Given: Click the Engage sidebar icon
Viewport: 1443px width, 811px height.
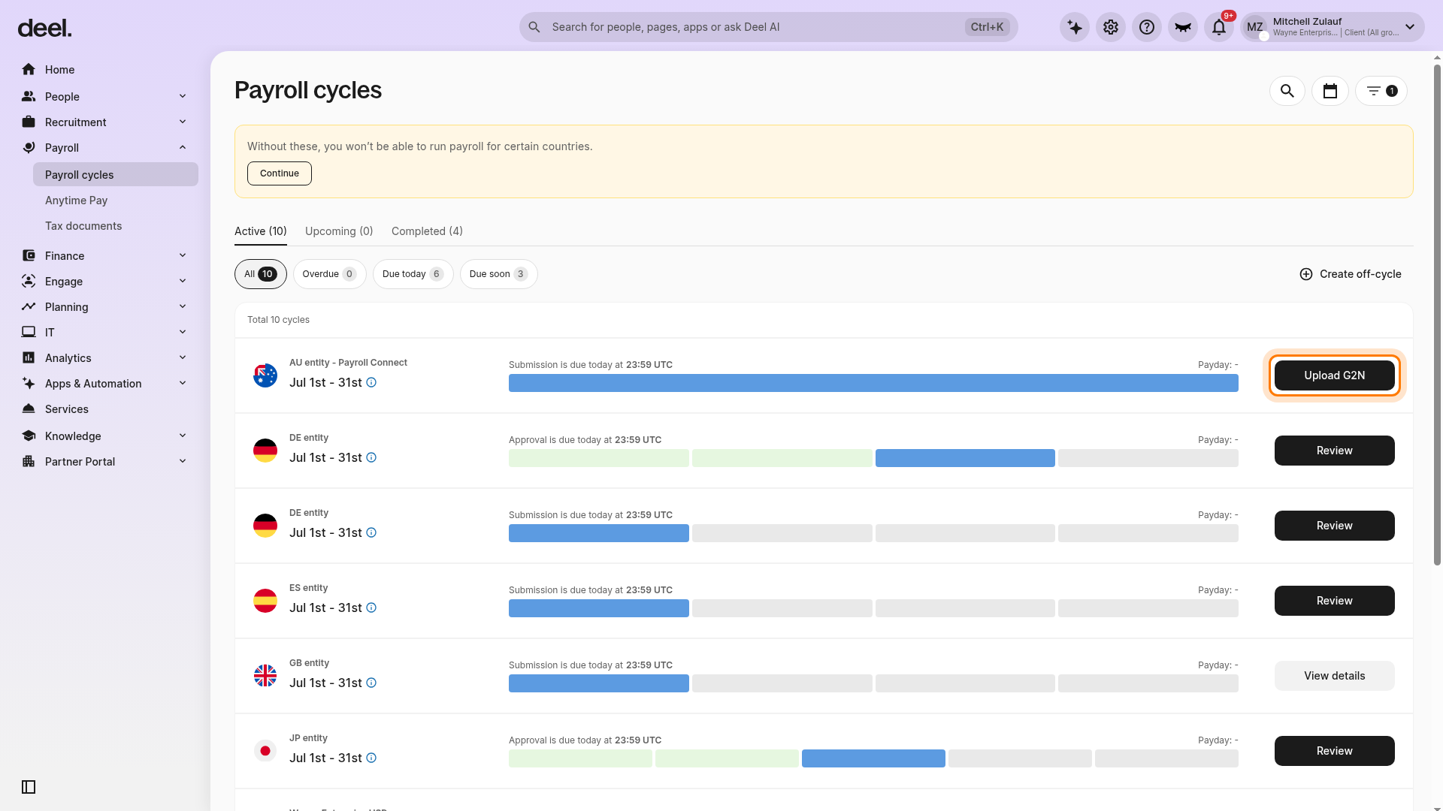Looking at the screenshot, I should click(29, 282).
